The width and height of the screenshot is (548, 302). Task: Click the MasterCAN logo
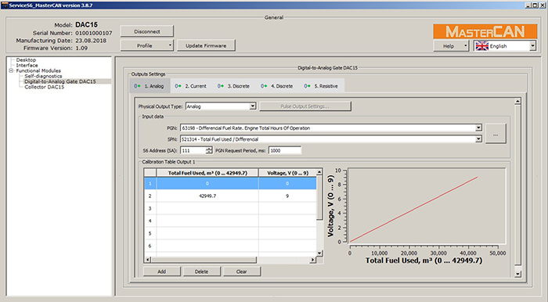485,31
